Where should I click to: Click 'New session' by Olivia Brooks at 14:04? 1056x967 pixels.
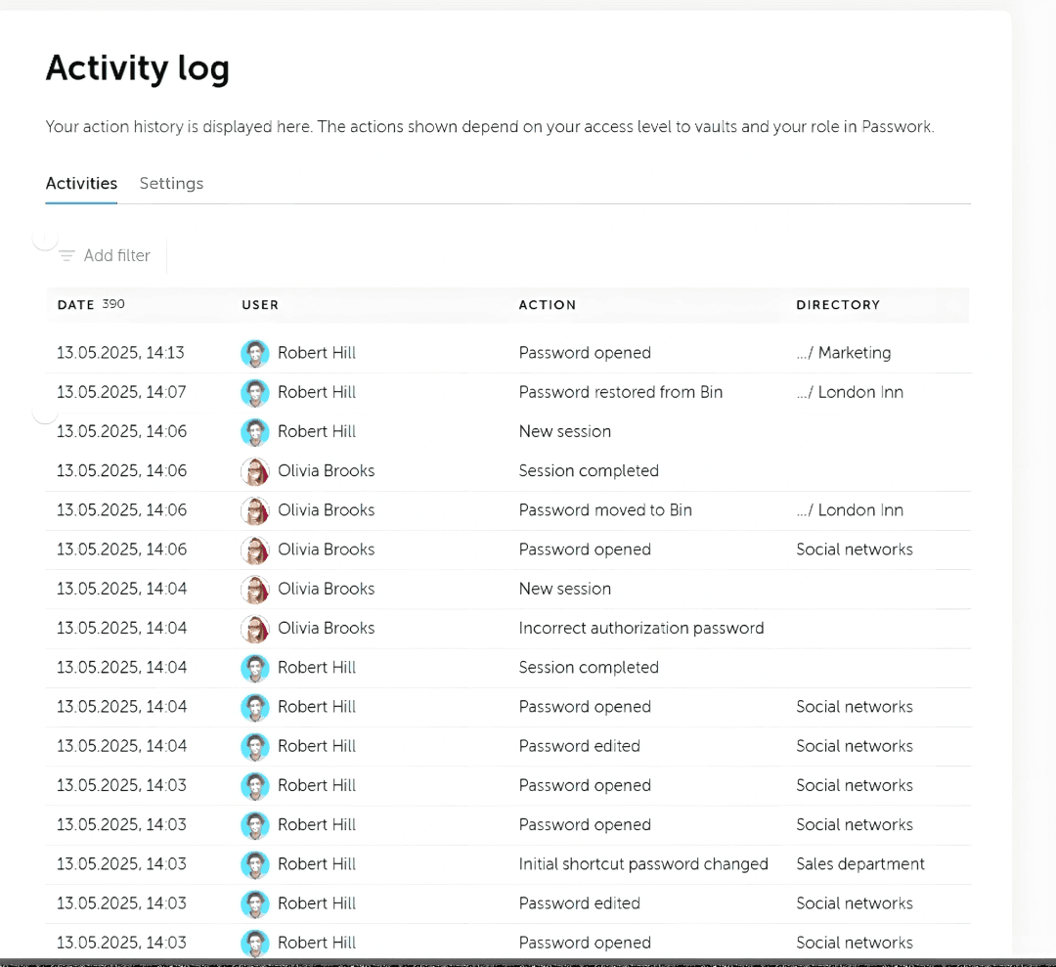point(564,589)
